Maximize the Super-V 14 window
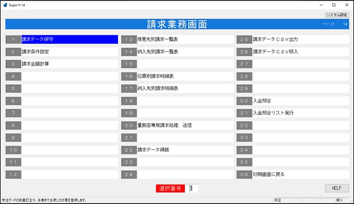 tap(334, 4)
